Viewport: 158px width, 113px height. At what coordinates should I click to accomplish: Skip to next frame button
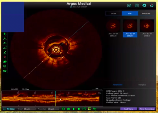point(79,109)
